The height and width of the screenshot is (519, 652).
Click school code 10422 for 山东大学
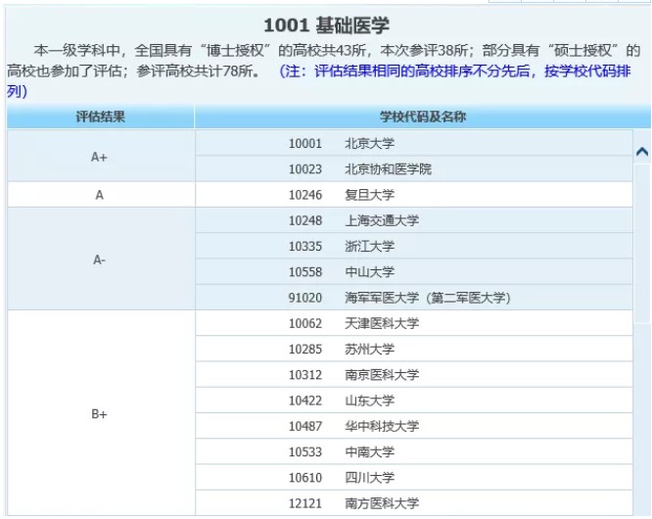(305, 401)
